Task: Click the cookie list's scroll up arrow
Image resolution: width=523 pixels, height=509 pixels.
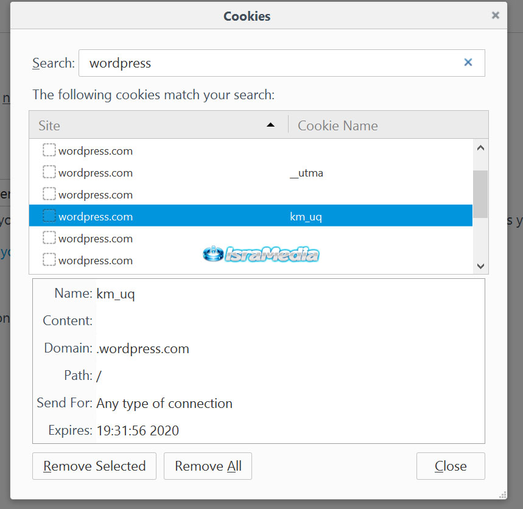Action: click(480, 148)
